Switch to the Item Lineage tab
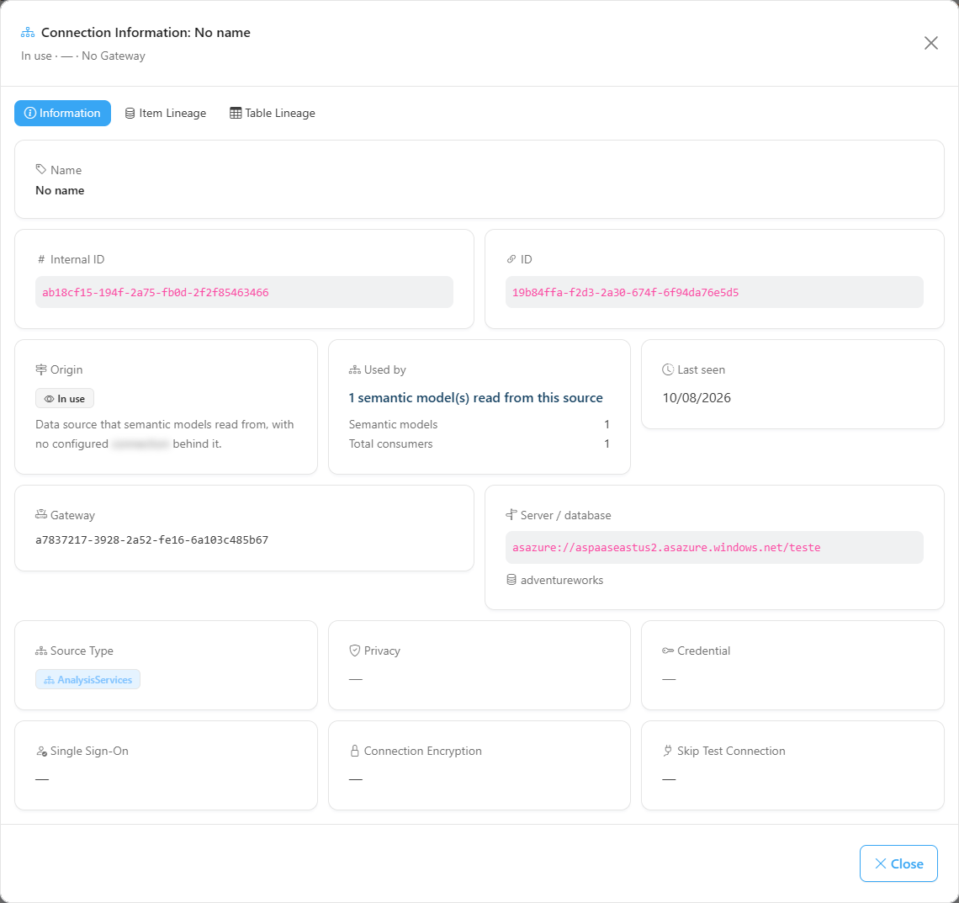Screen dimensions: 959x903 (x=166, y=113)
